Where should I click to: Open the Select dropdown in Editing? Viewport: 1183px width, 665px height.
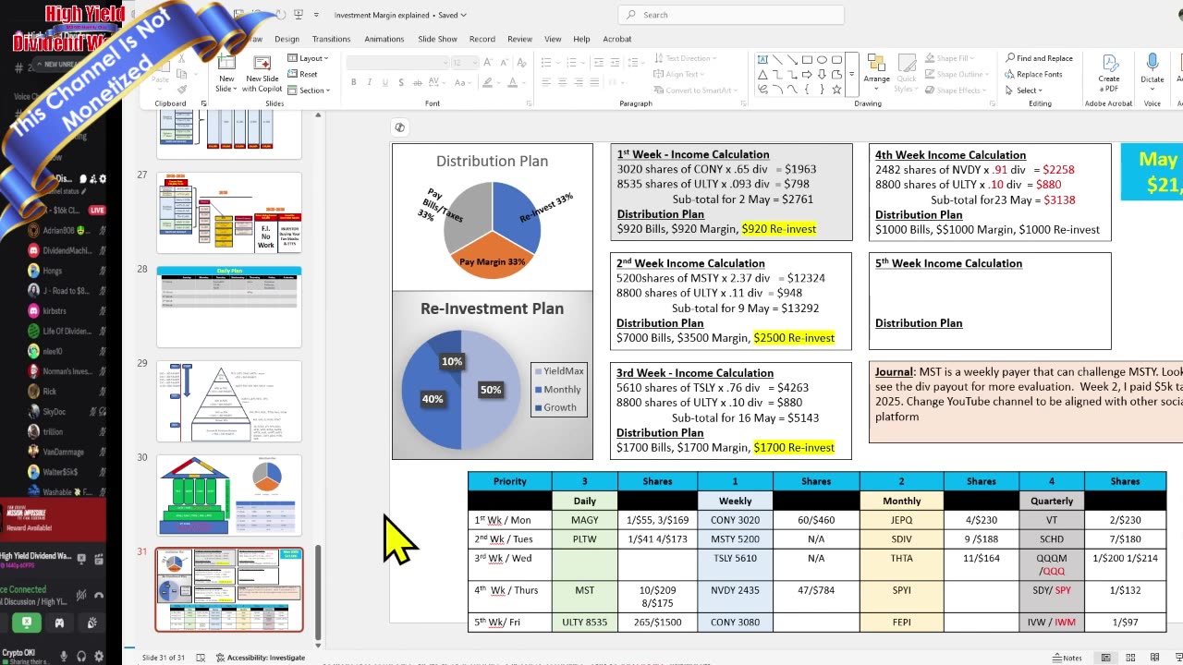[x=1023, y=91]
